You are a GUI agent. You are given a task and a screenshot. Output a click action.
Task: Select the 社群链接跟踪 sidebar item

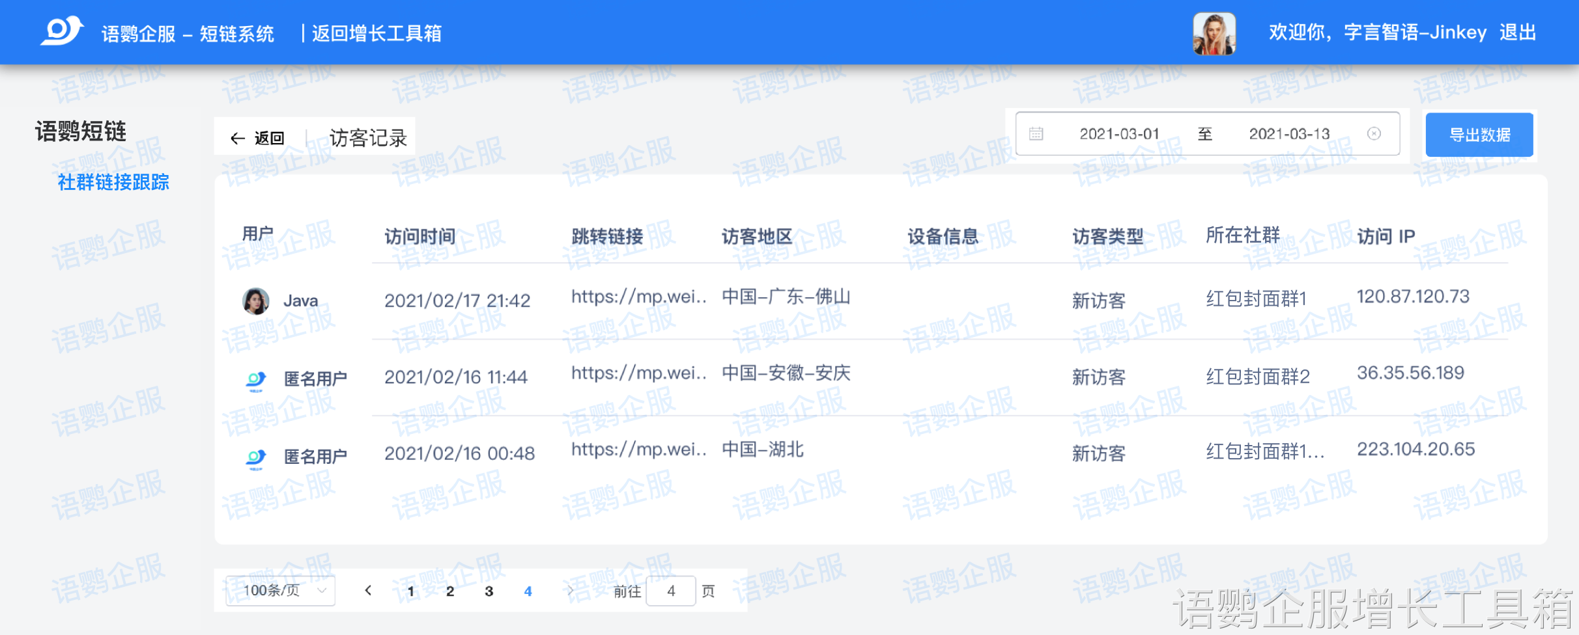(x=113, y=182)
